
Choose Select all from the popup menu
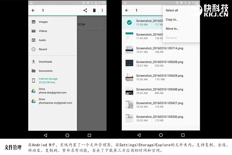(x=172, y=10)
